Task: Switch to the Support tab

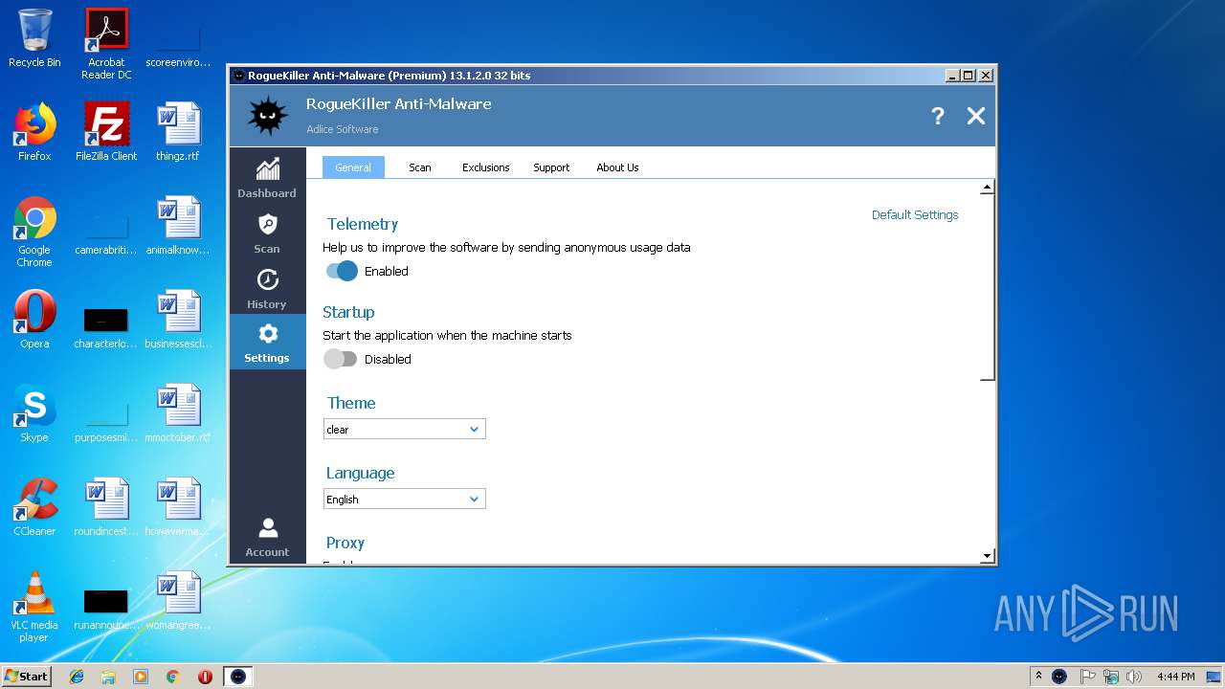Action: tap(551, 167)
